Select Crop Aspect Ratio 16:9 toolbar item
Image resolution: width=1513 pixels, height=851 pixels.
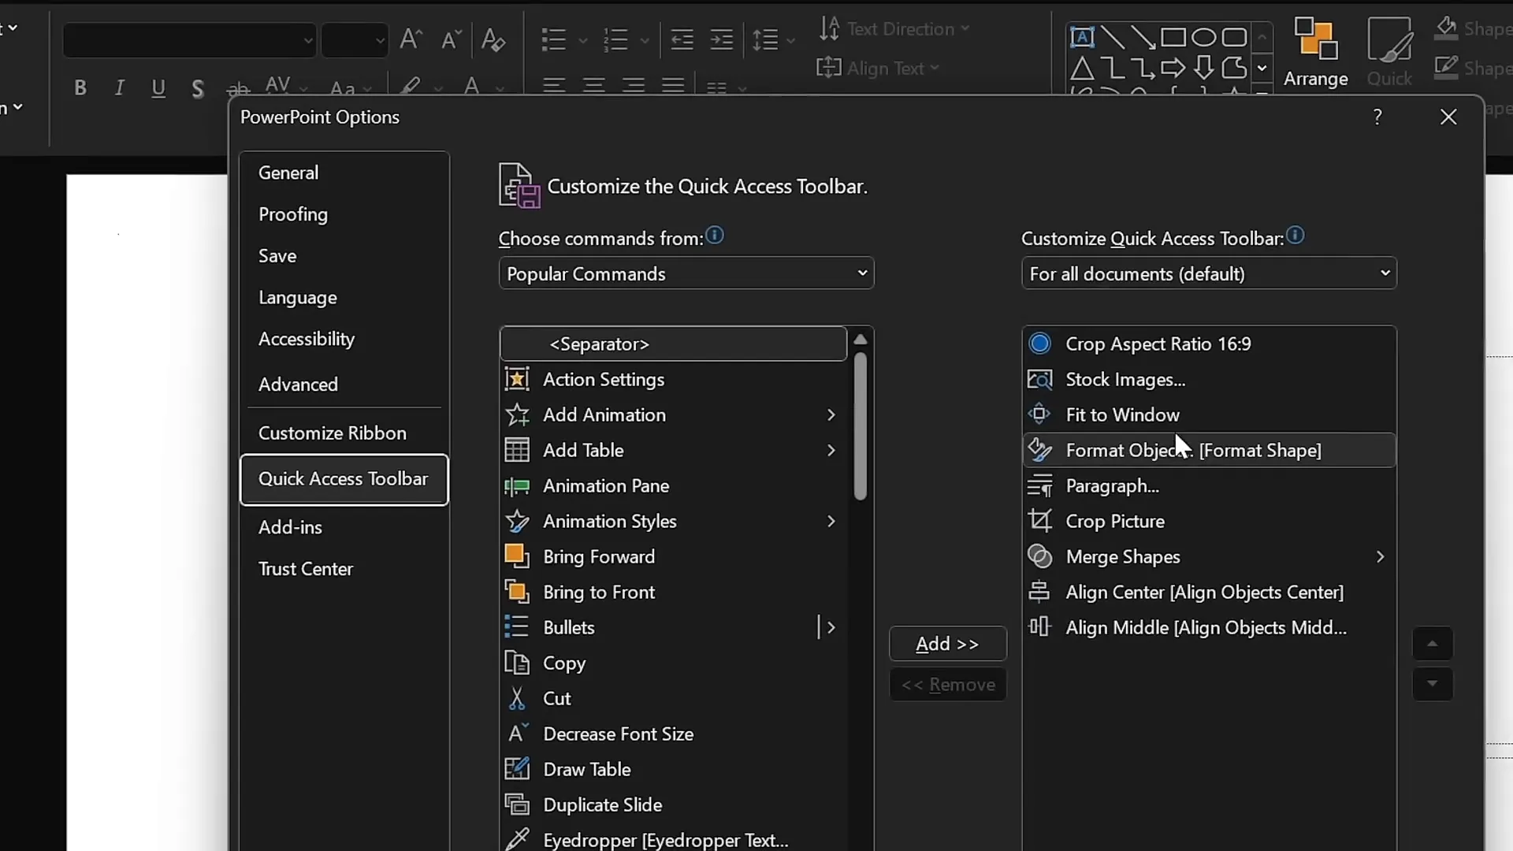(x=1209, y=344)
